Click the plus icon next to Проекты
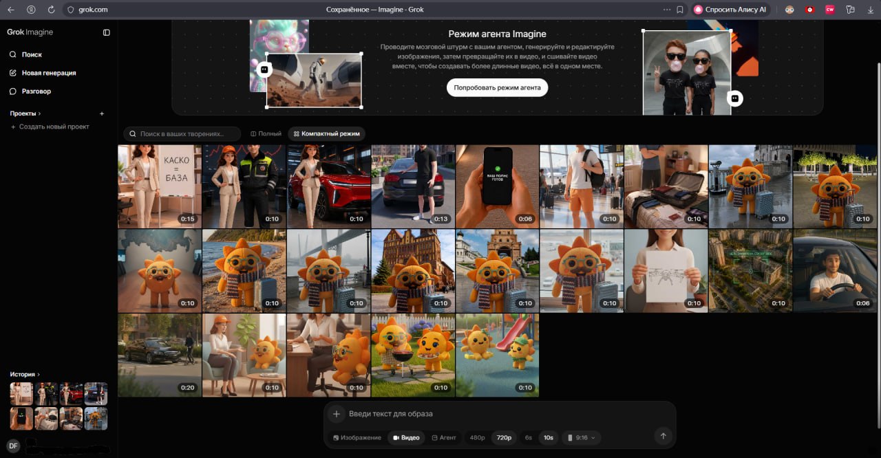This screenshot has height=458, width=881. point(102,113)
